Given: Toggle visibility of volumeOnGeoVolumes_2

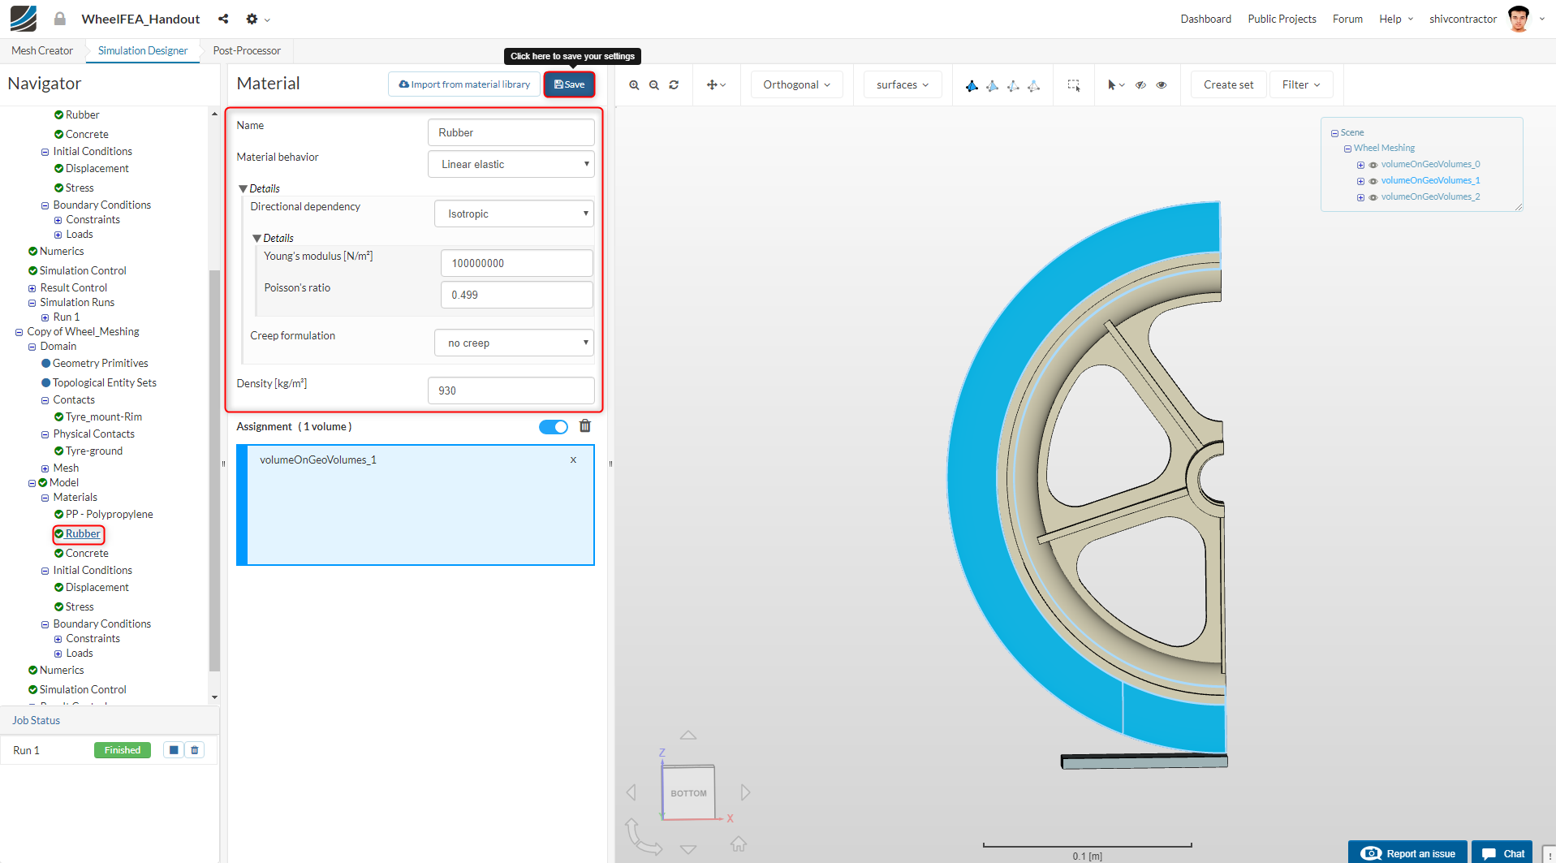Looking at the screenshot, I should 1373,197.
